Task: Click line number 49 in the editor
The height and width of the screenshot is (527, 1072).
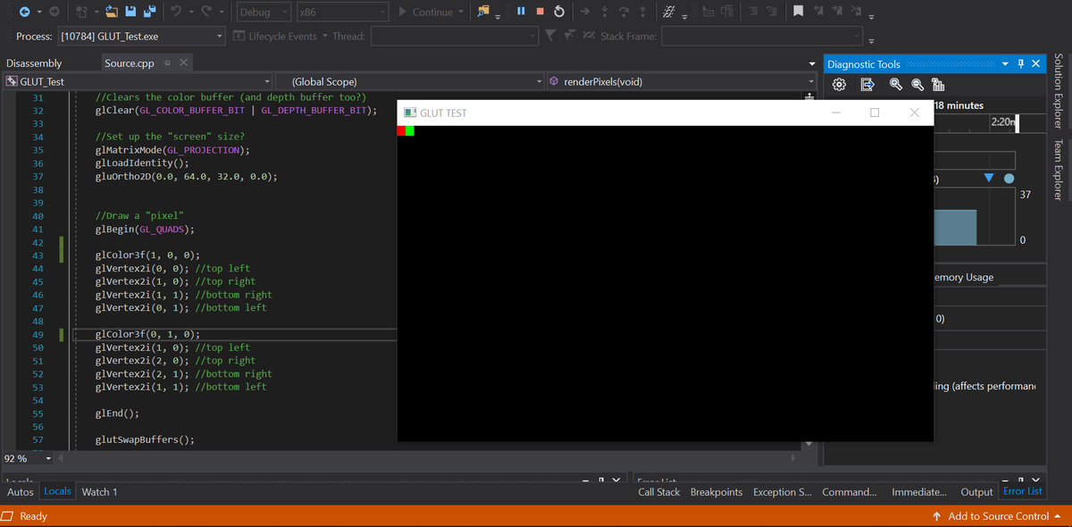Action: pos(38,335)
